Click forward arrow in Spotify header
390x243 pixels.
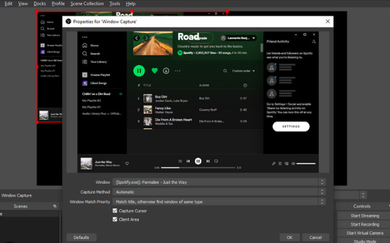pos(147,38)
